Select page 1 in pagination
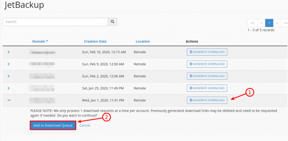Screen dimensions: 288x141 point(269,23)
